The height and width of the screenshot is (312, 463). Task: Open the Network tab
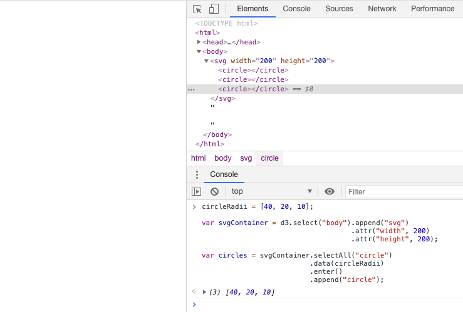click(382, 9)
